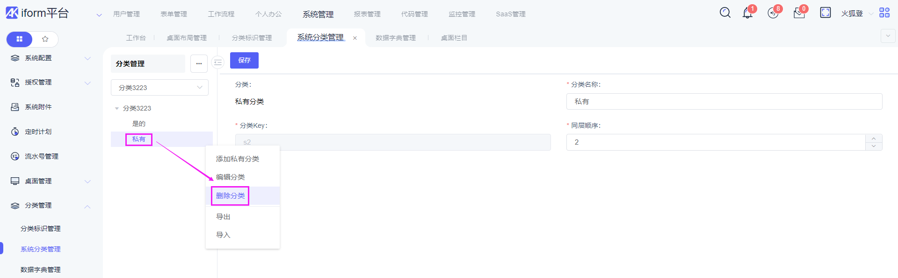Click the more options ellipsis button
Screen dimensions: 898x278
point(199,64)
